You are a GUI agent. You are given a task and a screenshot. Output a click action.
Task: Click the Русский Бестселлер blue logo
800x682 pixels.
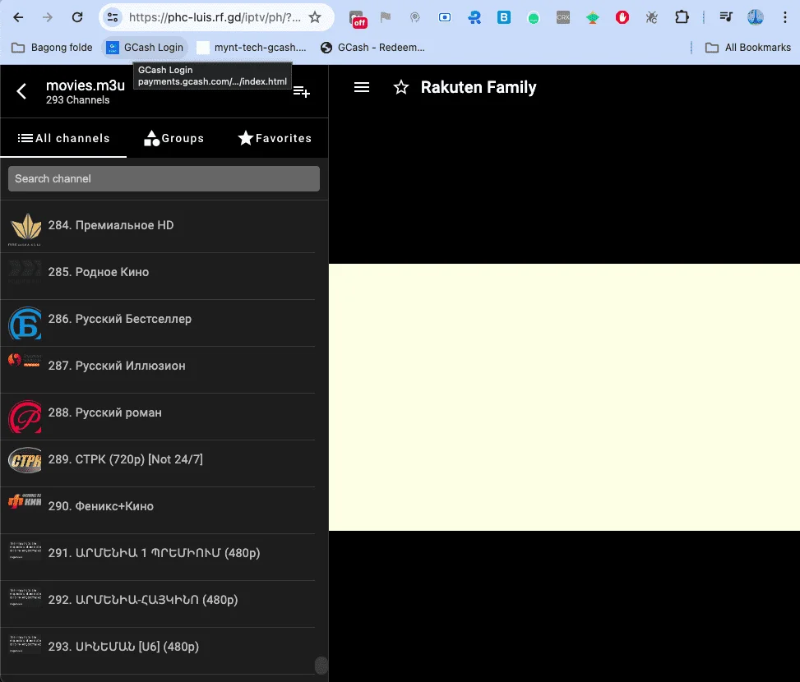coord(25,323)
